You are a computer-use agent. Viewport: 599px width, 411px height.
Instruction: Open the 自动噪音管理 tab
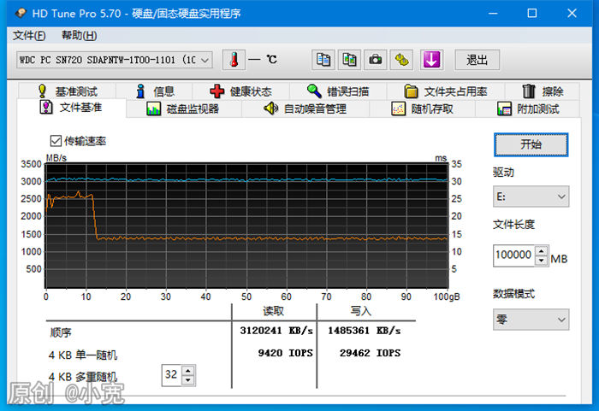coord(305,109)
